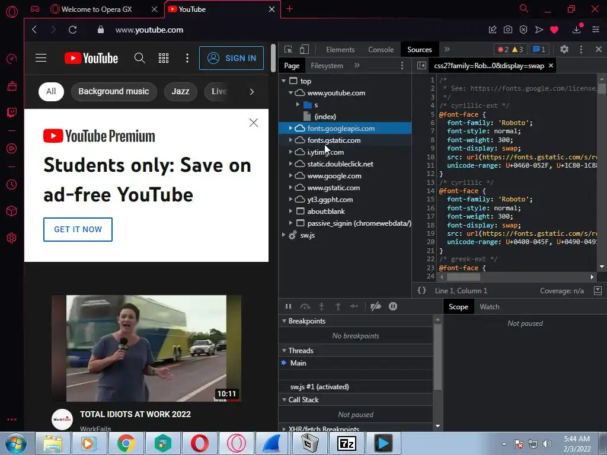Take a snapshot with camera icon
Image resolution: width=607 pixels, height=455 pixels.
(x=508, y=30)
